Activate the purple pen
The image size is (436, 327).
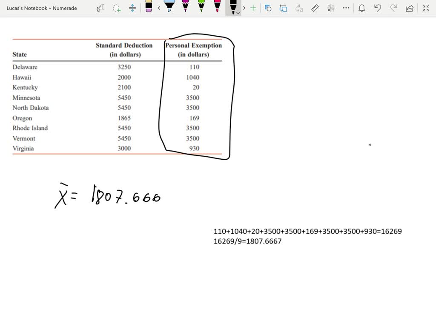point(185,8)
